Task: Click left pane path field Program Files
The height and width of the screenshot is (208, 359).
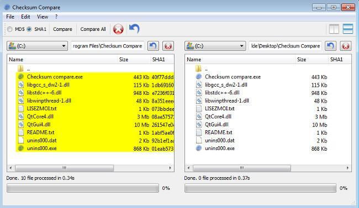Action: tap(107, 46)
